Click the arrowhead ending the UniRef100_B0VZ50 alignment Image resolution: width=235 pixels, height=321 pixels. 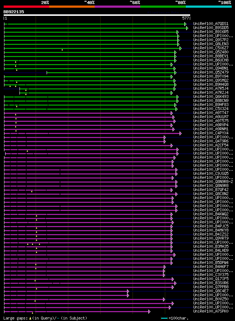click(x=164, y=300)
